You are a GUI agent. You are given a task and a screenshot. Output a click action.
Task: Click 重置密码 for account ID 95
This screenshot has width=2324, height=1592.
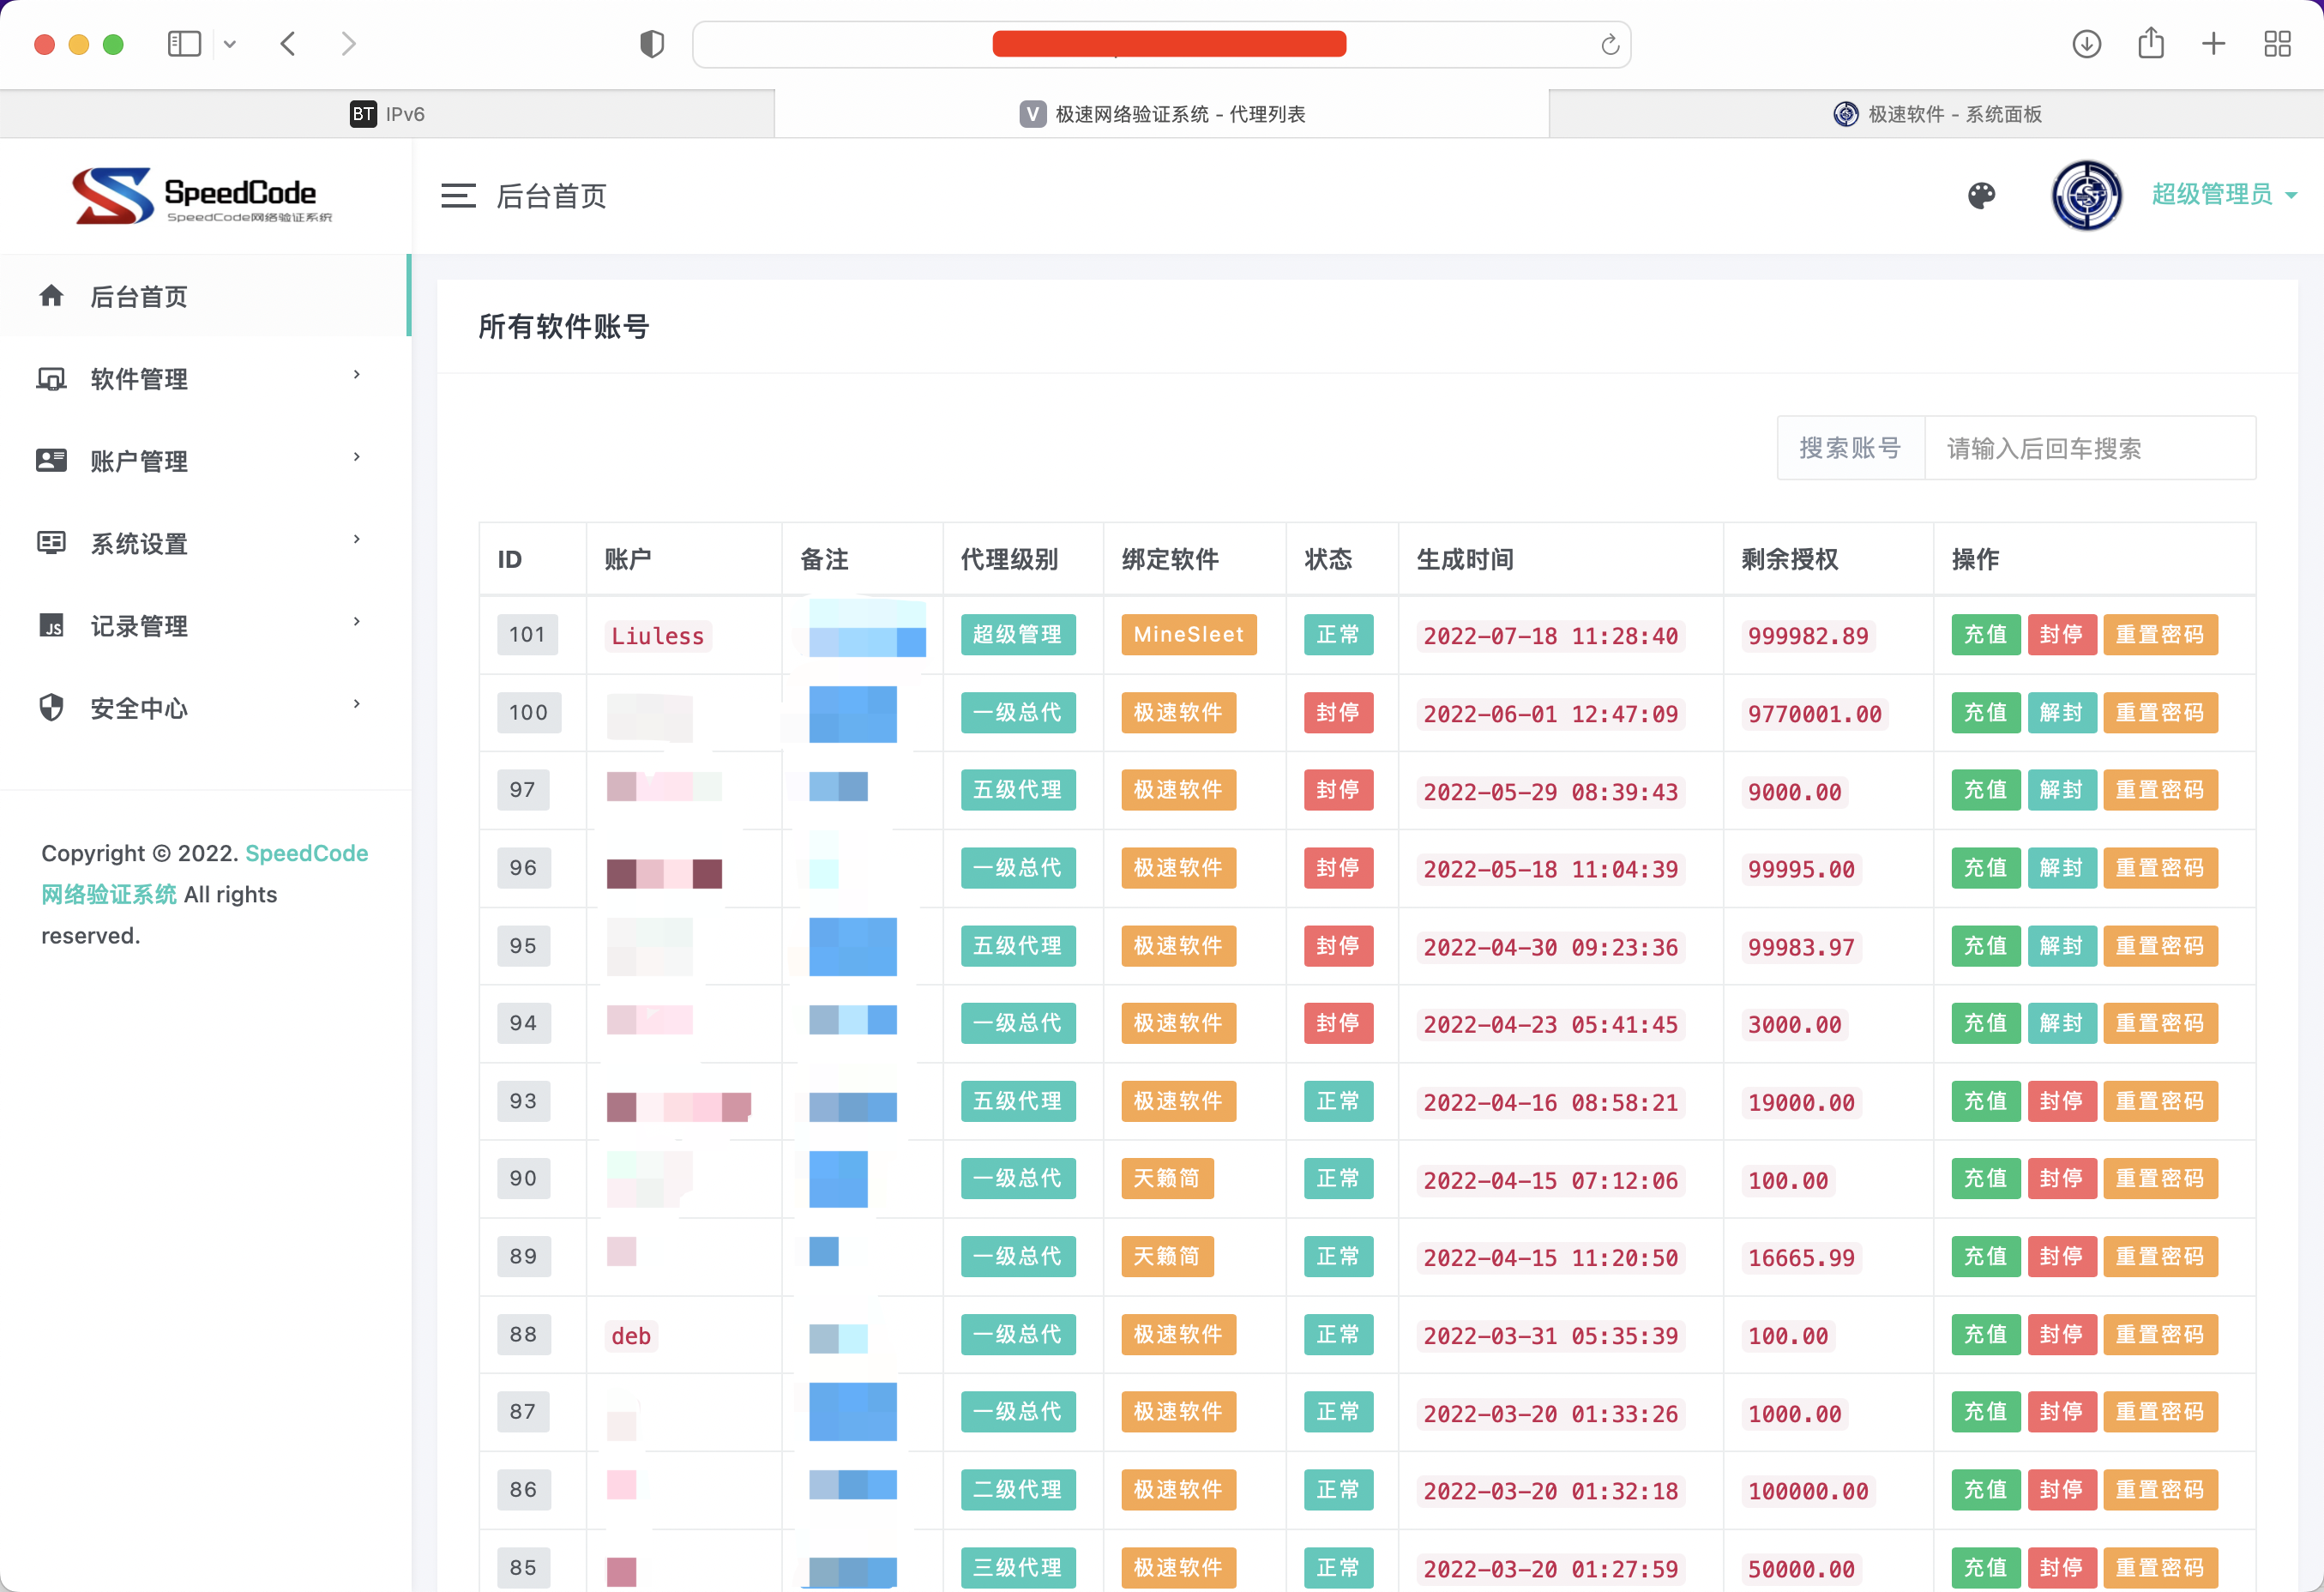coord(2160,946)
